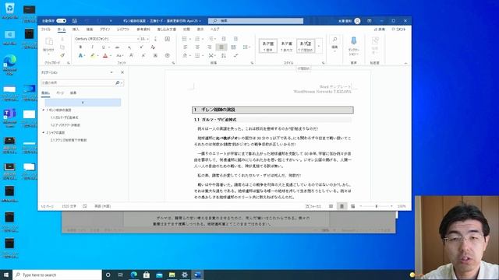This screenshot has height=280, width=499.
Task: Open the References (参考資料) tab
Action: [143, 30]
